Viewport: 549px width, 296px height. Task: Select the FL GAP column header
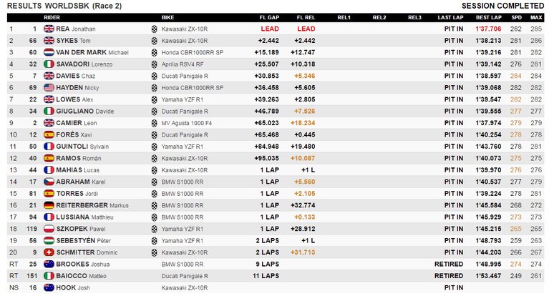point(269,17)
